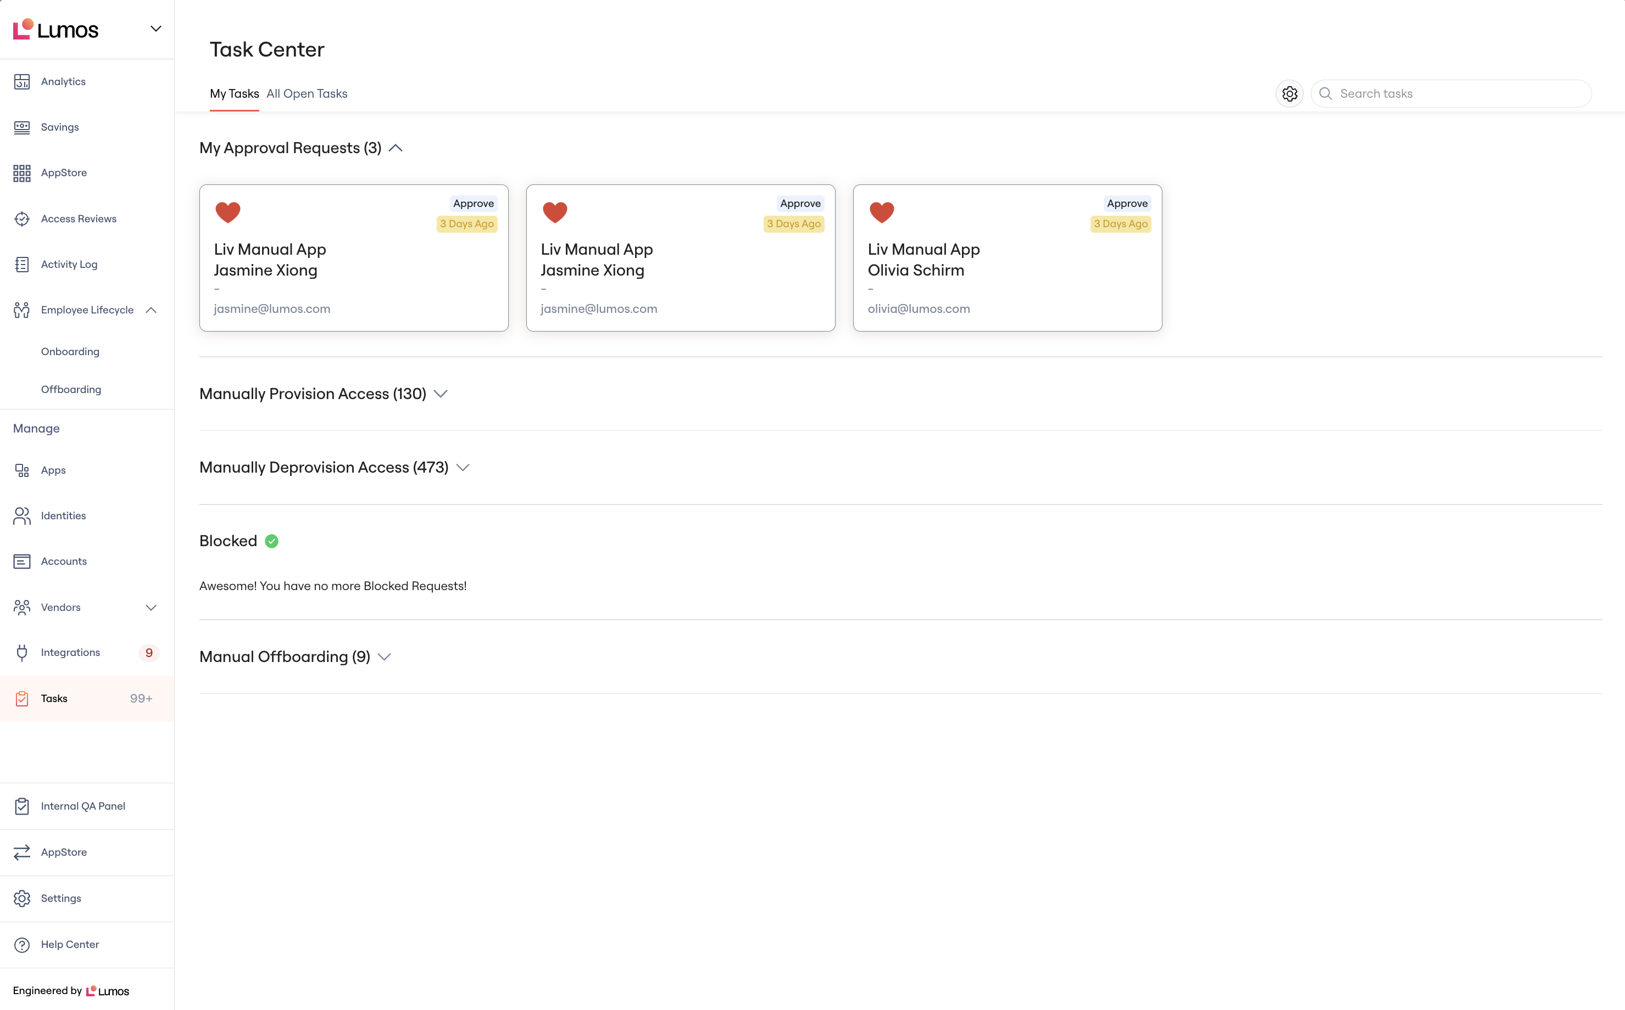Click the heart app logo on Olivia Schirm card
Image resolution: width=1625 pixels, height=1010 pixels.
coord(882,212)
